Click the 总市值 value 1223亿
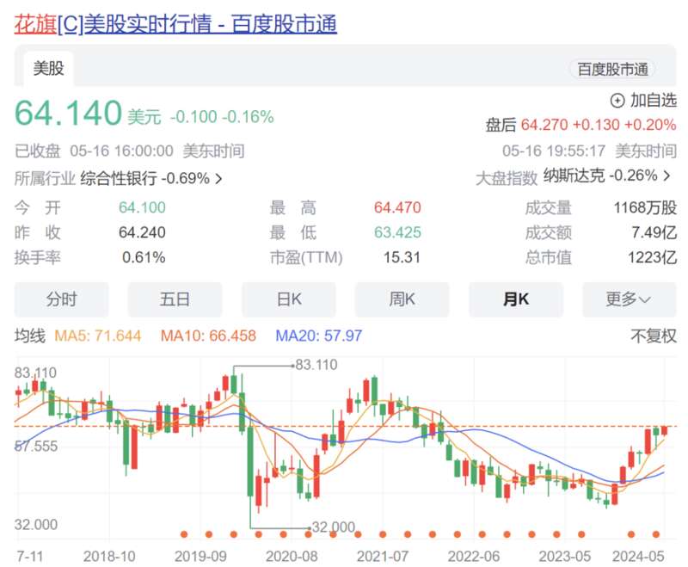This screenshot has height=567, width=688. [652, 257]
